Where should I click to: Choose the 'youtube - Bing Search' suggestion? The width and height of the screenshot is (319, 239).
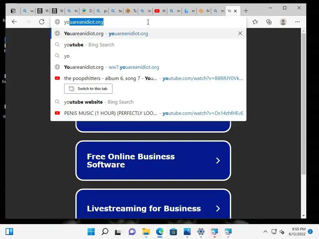(148, 45)
